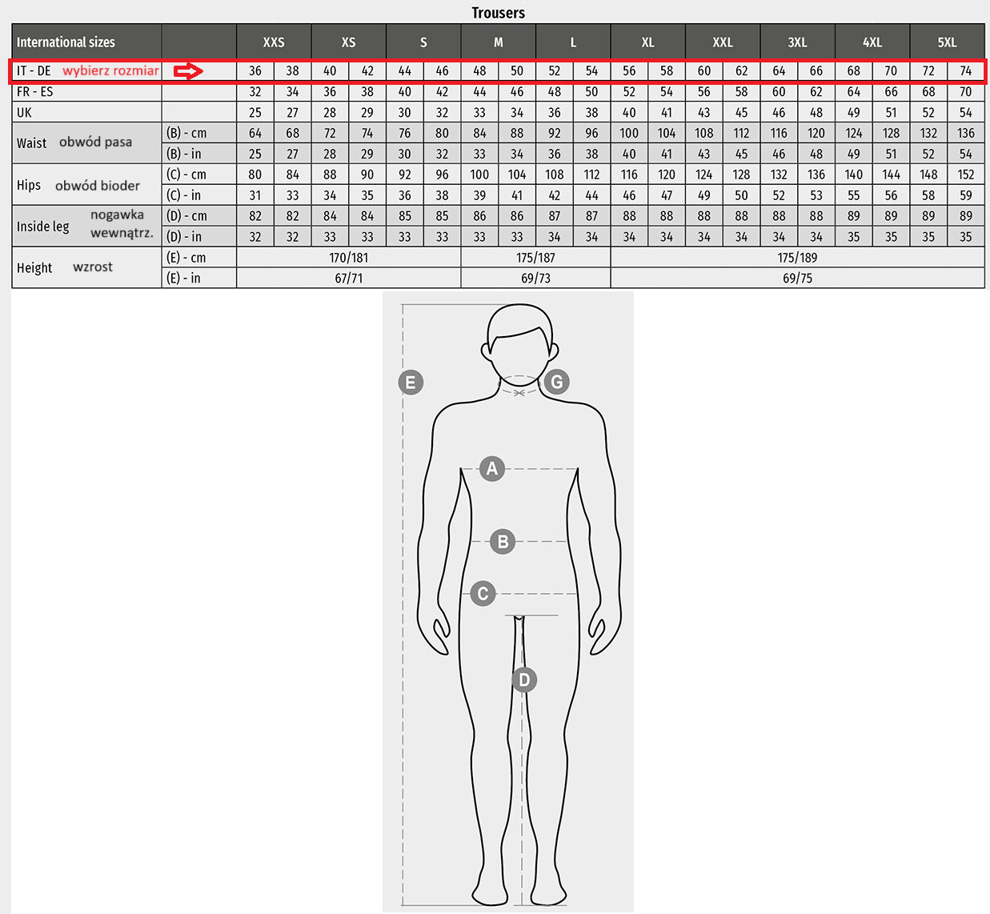
Task: Click the head of the body figure
Action: pos(519,340)
